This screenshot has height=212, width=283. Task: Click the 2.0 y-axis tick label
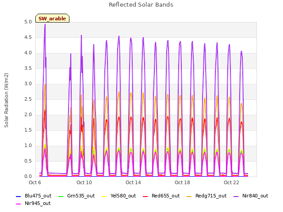(28, 115)
